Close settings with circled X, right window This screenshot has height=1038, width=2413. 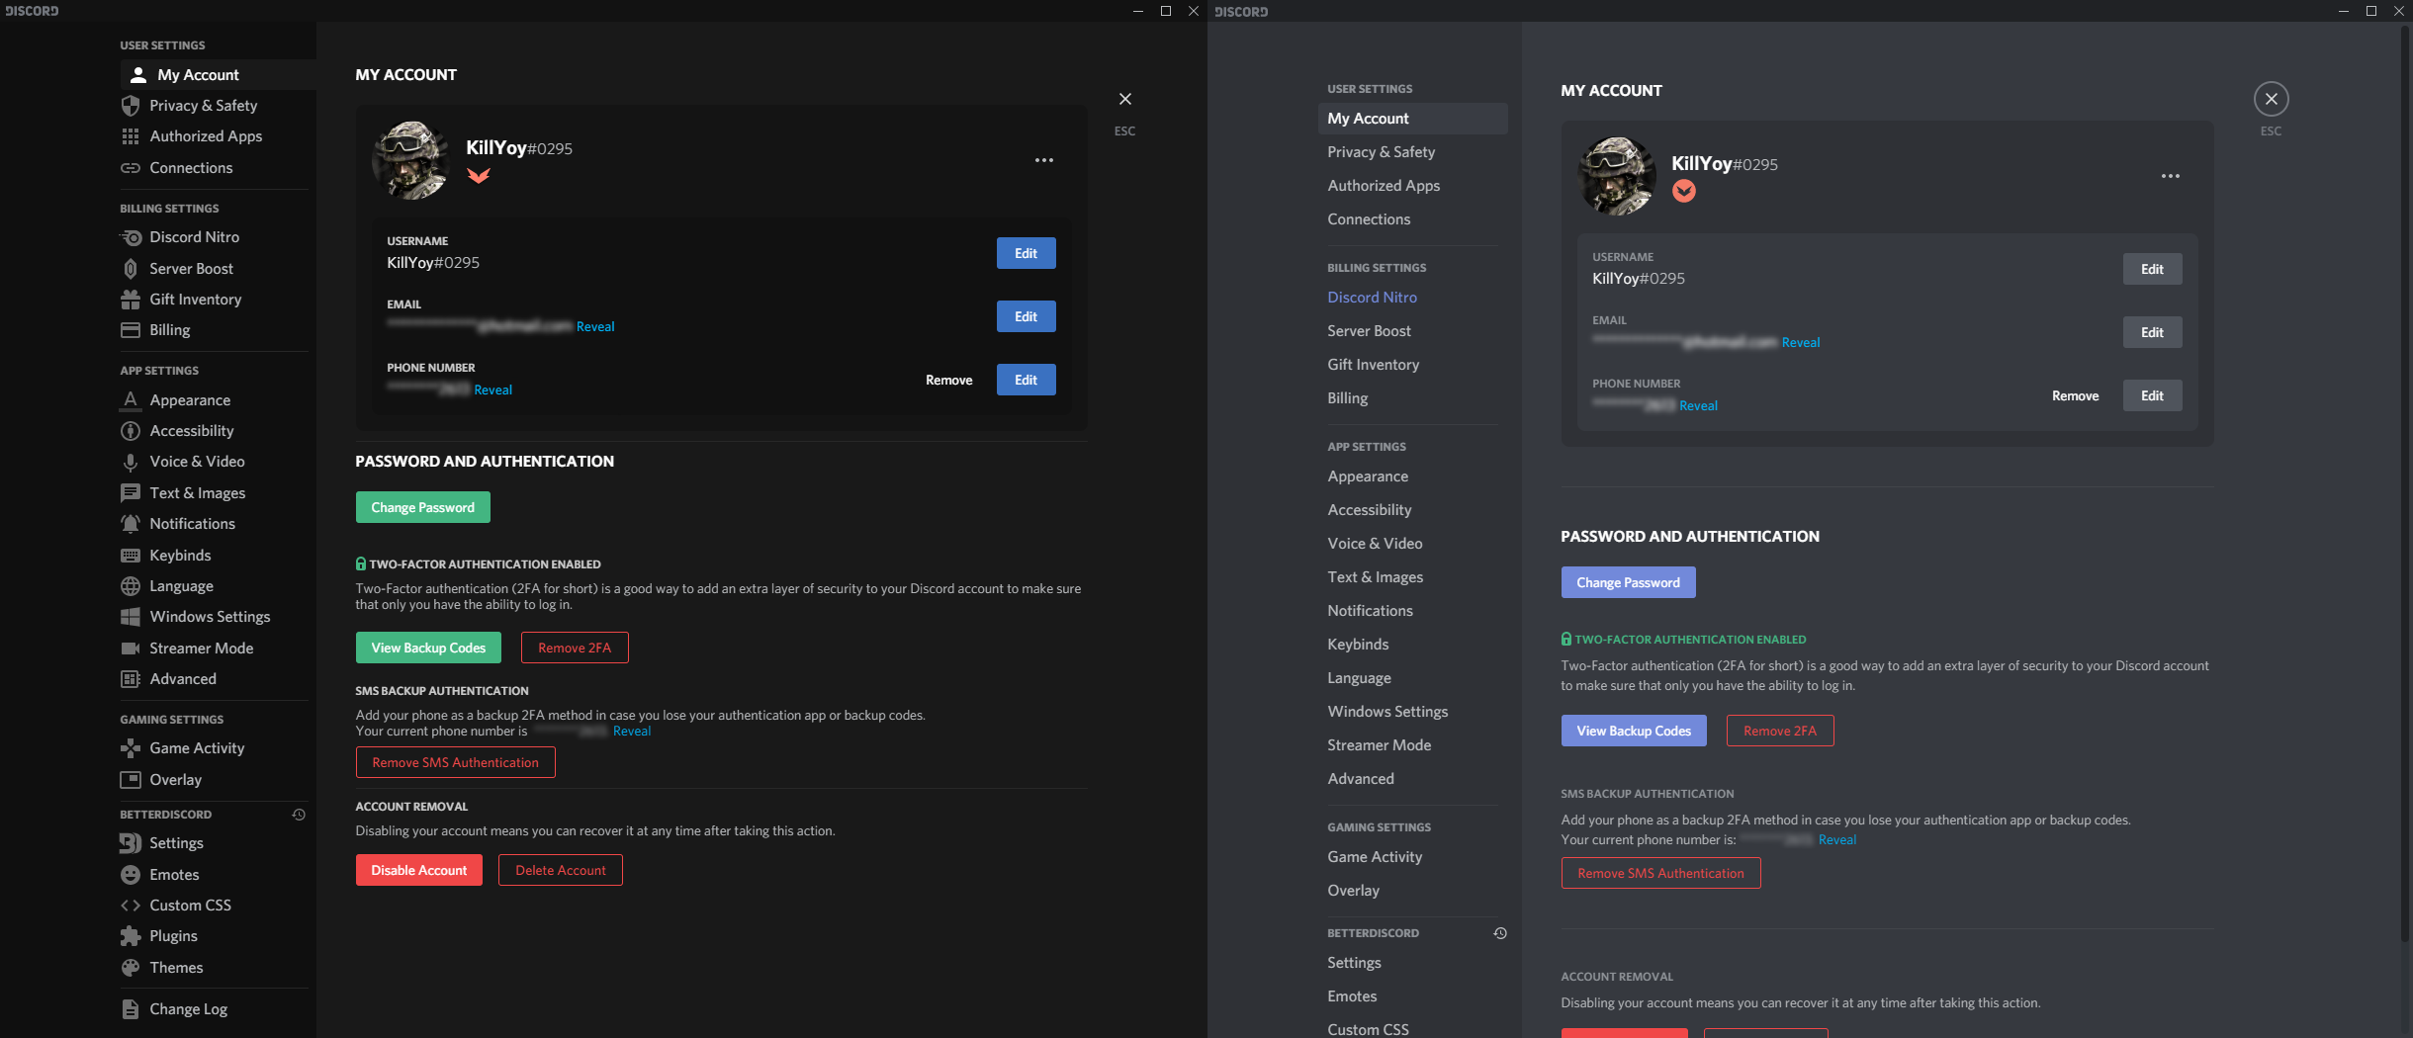point(2272,99)
